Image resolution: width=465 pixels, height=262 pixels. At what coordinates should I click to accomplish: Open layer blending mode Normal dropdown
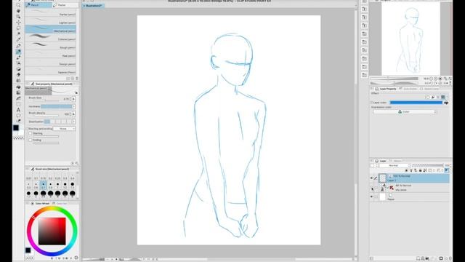pyautogui.click(x=395, y=165)
